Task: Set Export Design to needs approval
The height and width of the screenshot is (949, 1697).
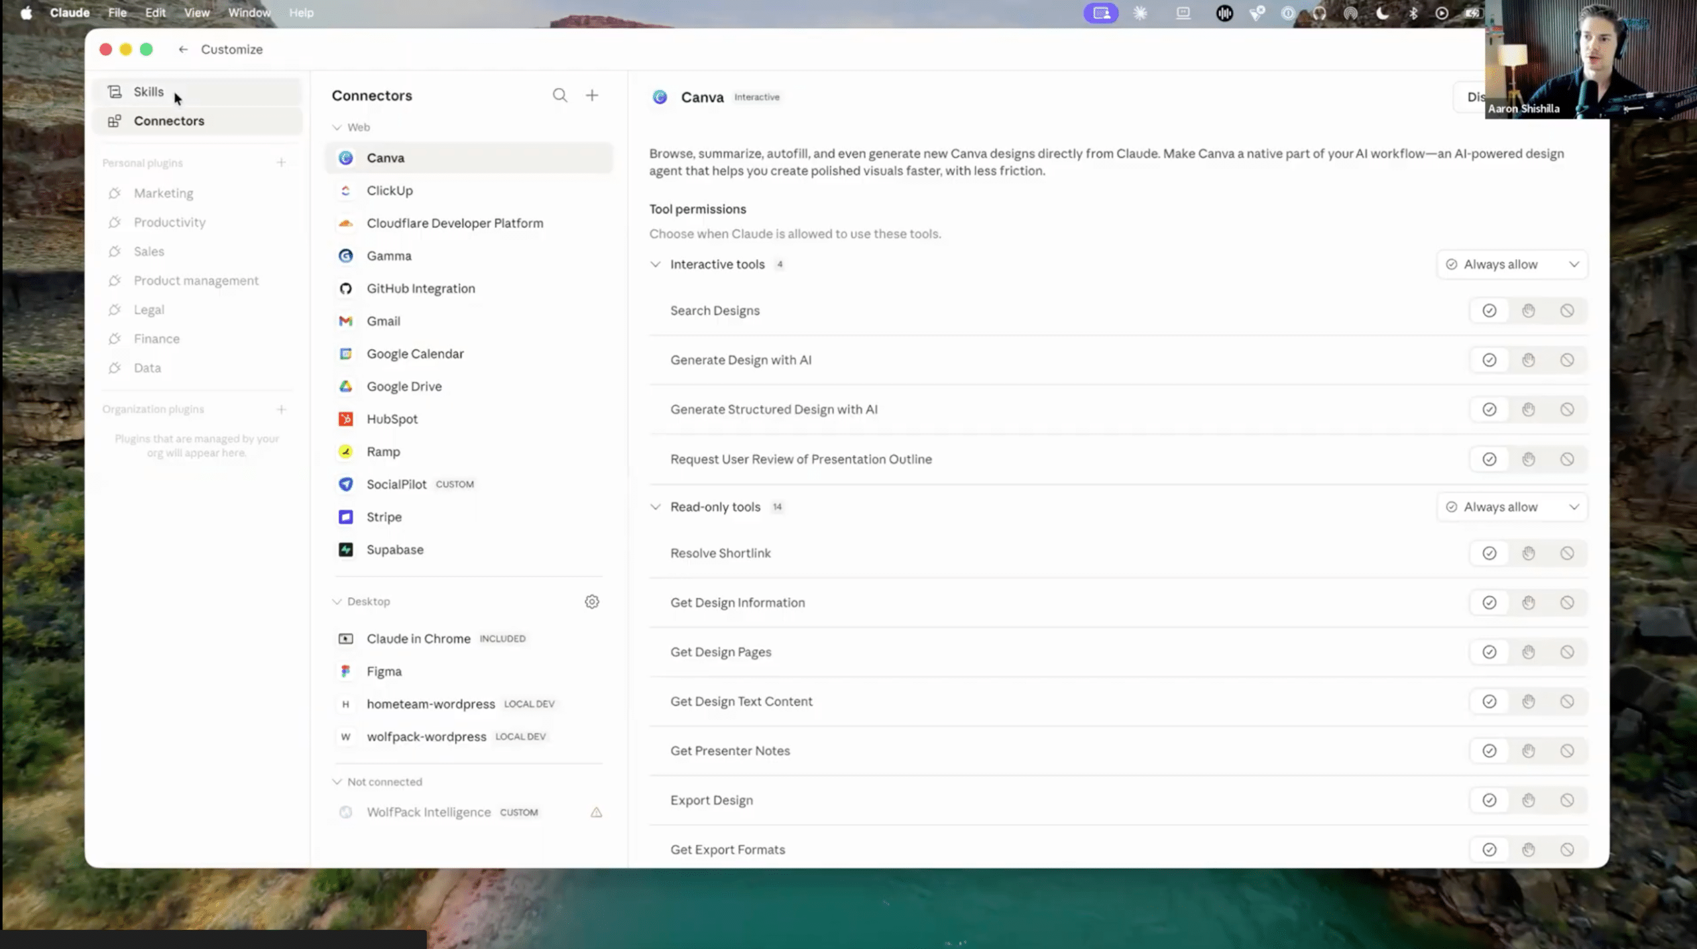Action: [x=1529, y=801]
